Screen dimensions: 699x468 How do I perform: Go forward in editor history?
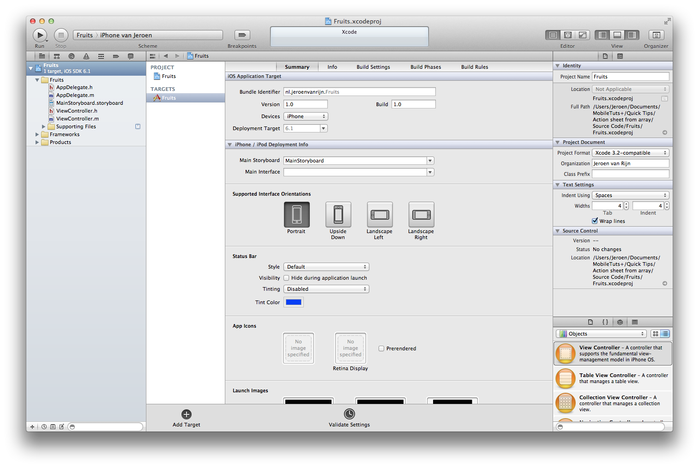tap(177, 56)
